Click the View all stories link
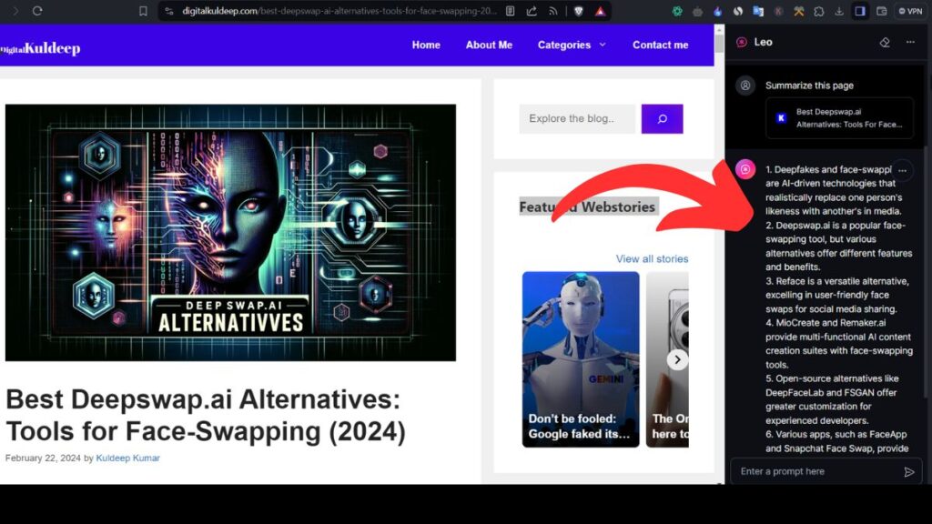The height and width of the screenshot is (524, 932). click(x=652, y=259)
